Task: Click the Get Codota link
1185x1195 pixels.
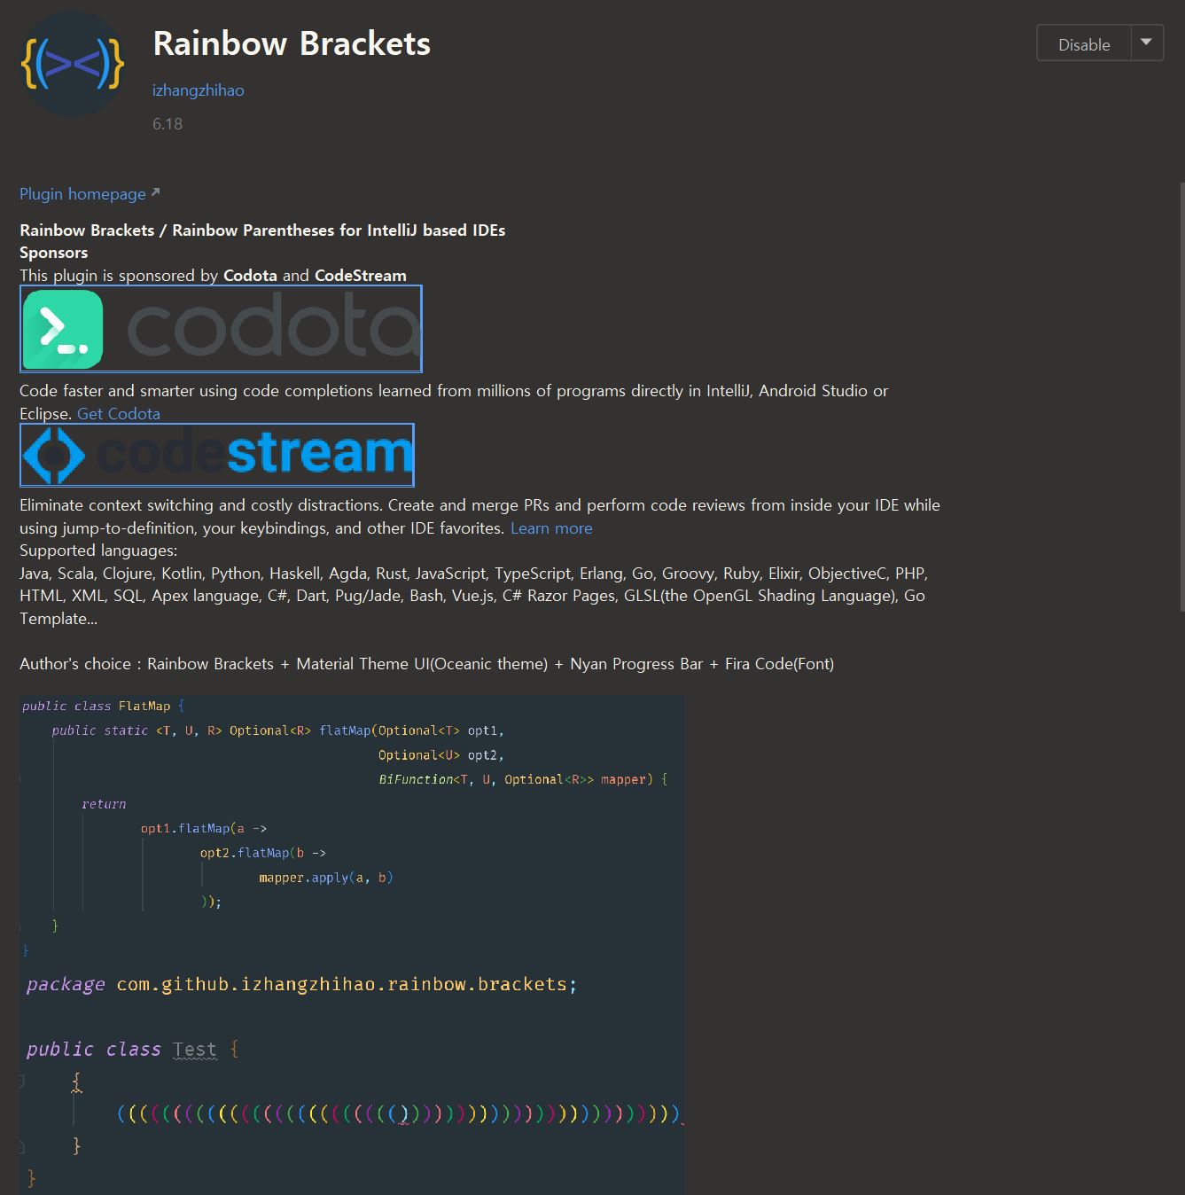Action: coord(119,414)
